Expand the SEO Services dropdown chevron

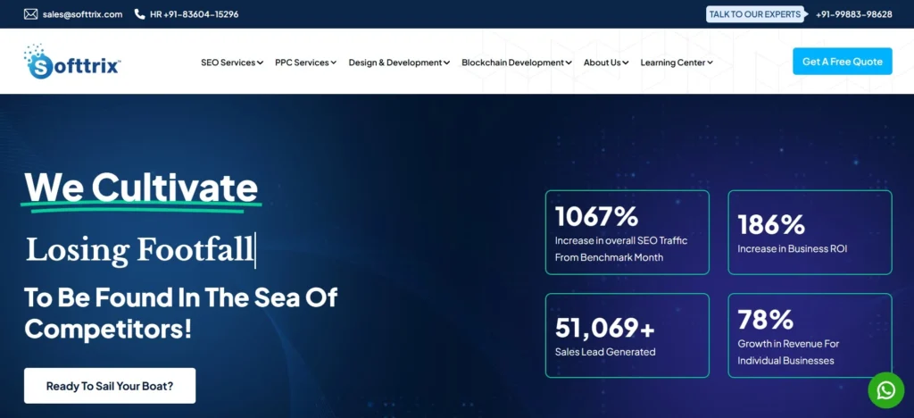[260, 63]
